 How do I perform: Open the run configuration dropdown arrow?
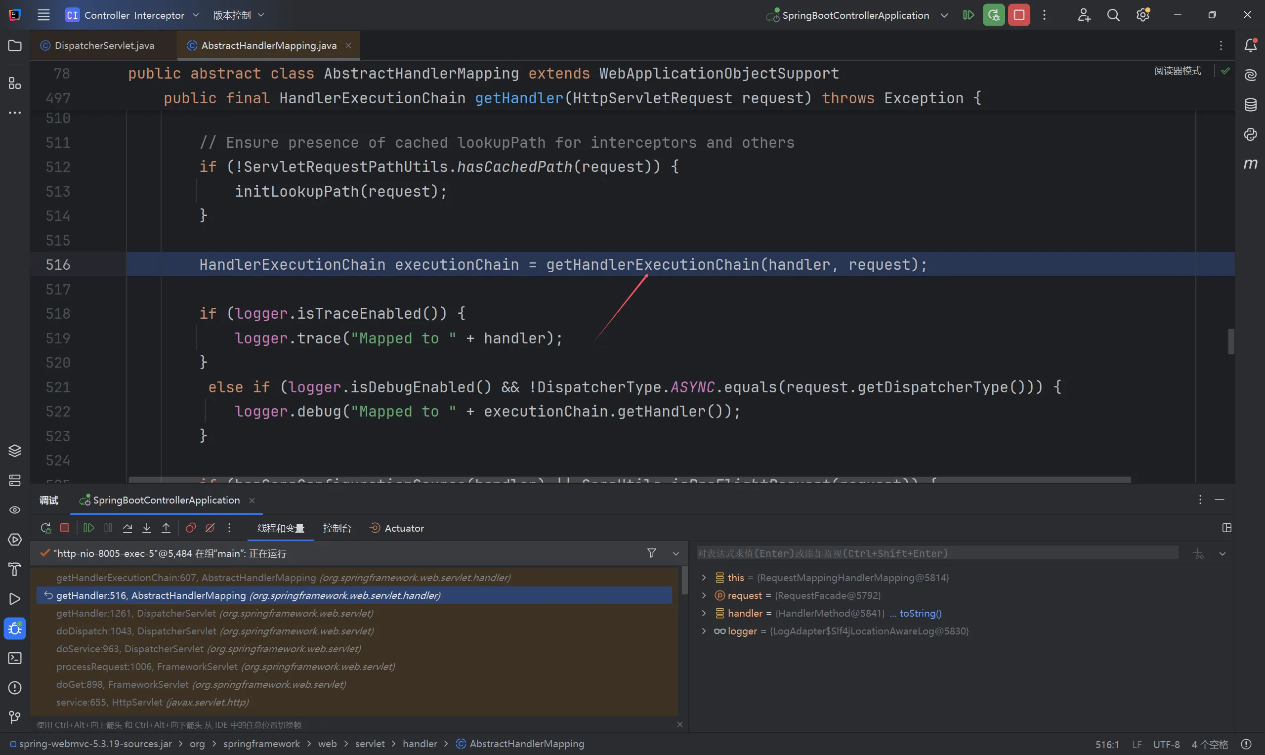pos(944,15)
